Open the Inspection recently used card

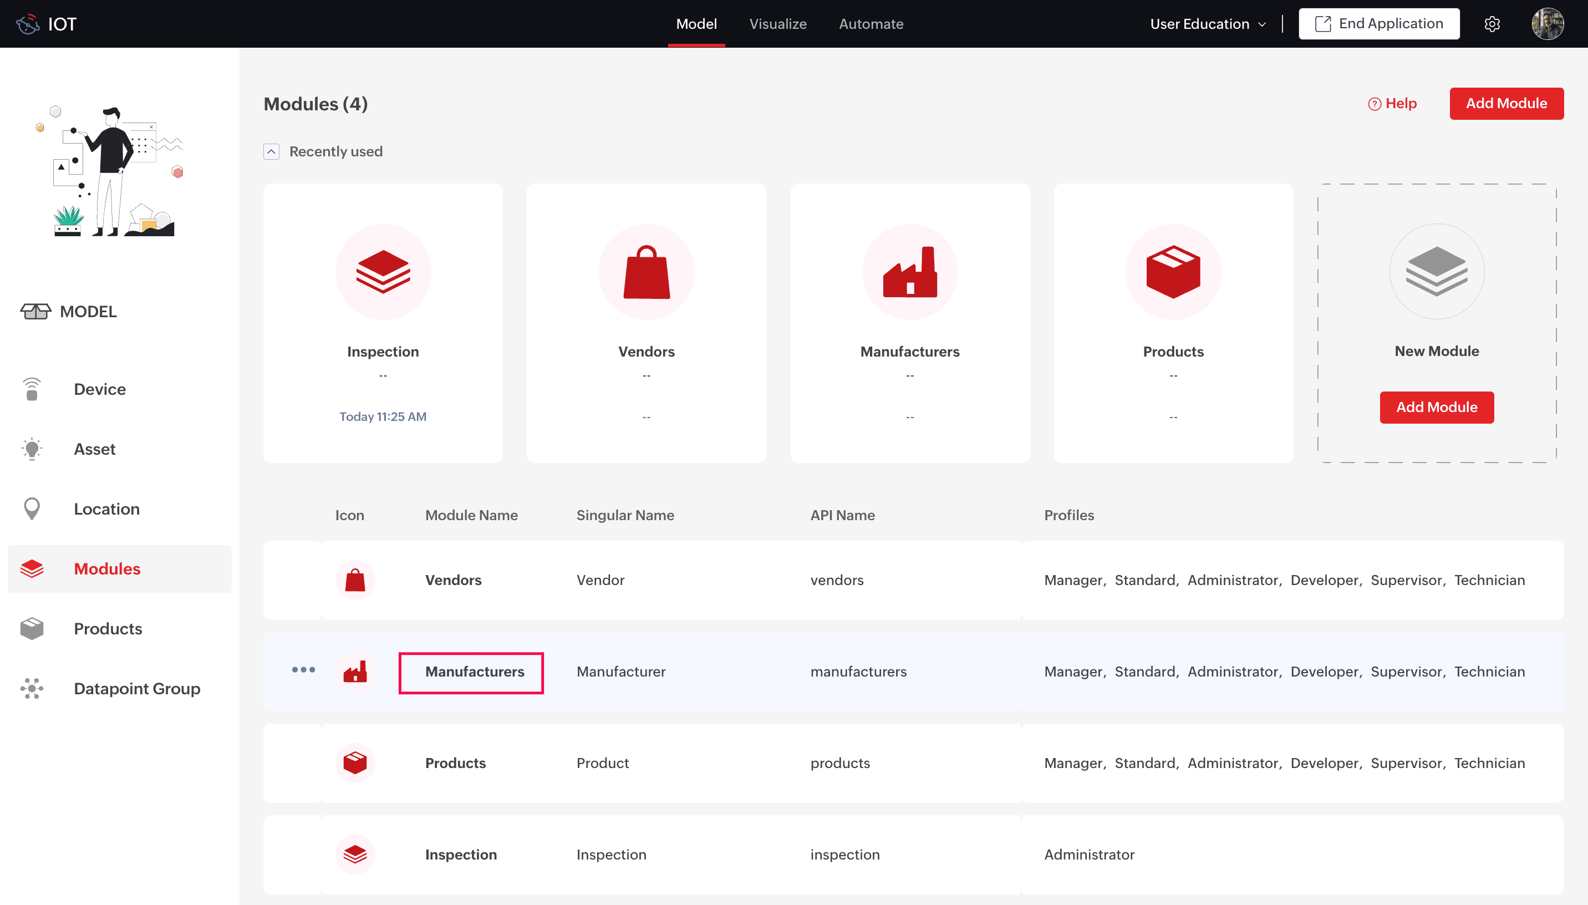(x=383, y=323)
